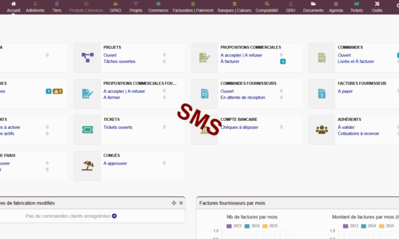
Task: Click the COMPTE BANCAIRE card title
Action: pyautogui.click(x=239, y=119)
